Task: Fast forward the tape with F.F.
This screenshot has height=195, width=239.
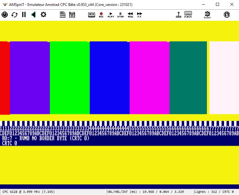Action: (140, 15)
